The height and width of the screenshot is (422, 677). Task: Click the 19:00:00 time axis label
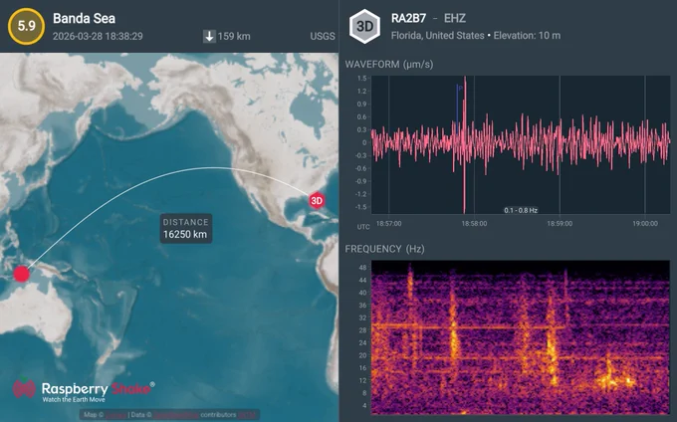[645, 224]
